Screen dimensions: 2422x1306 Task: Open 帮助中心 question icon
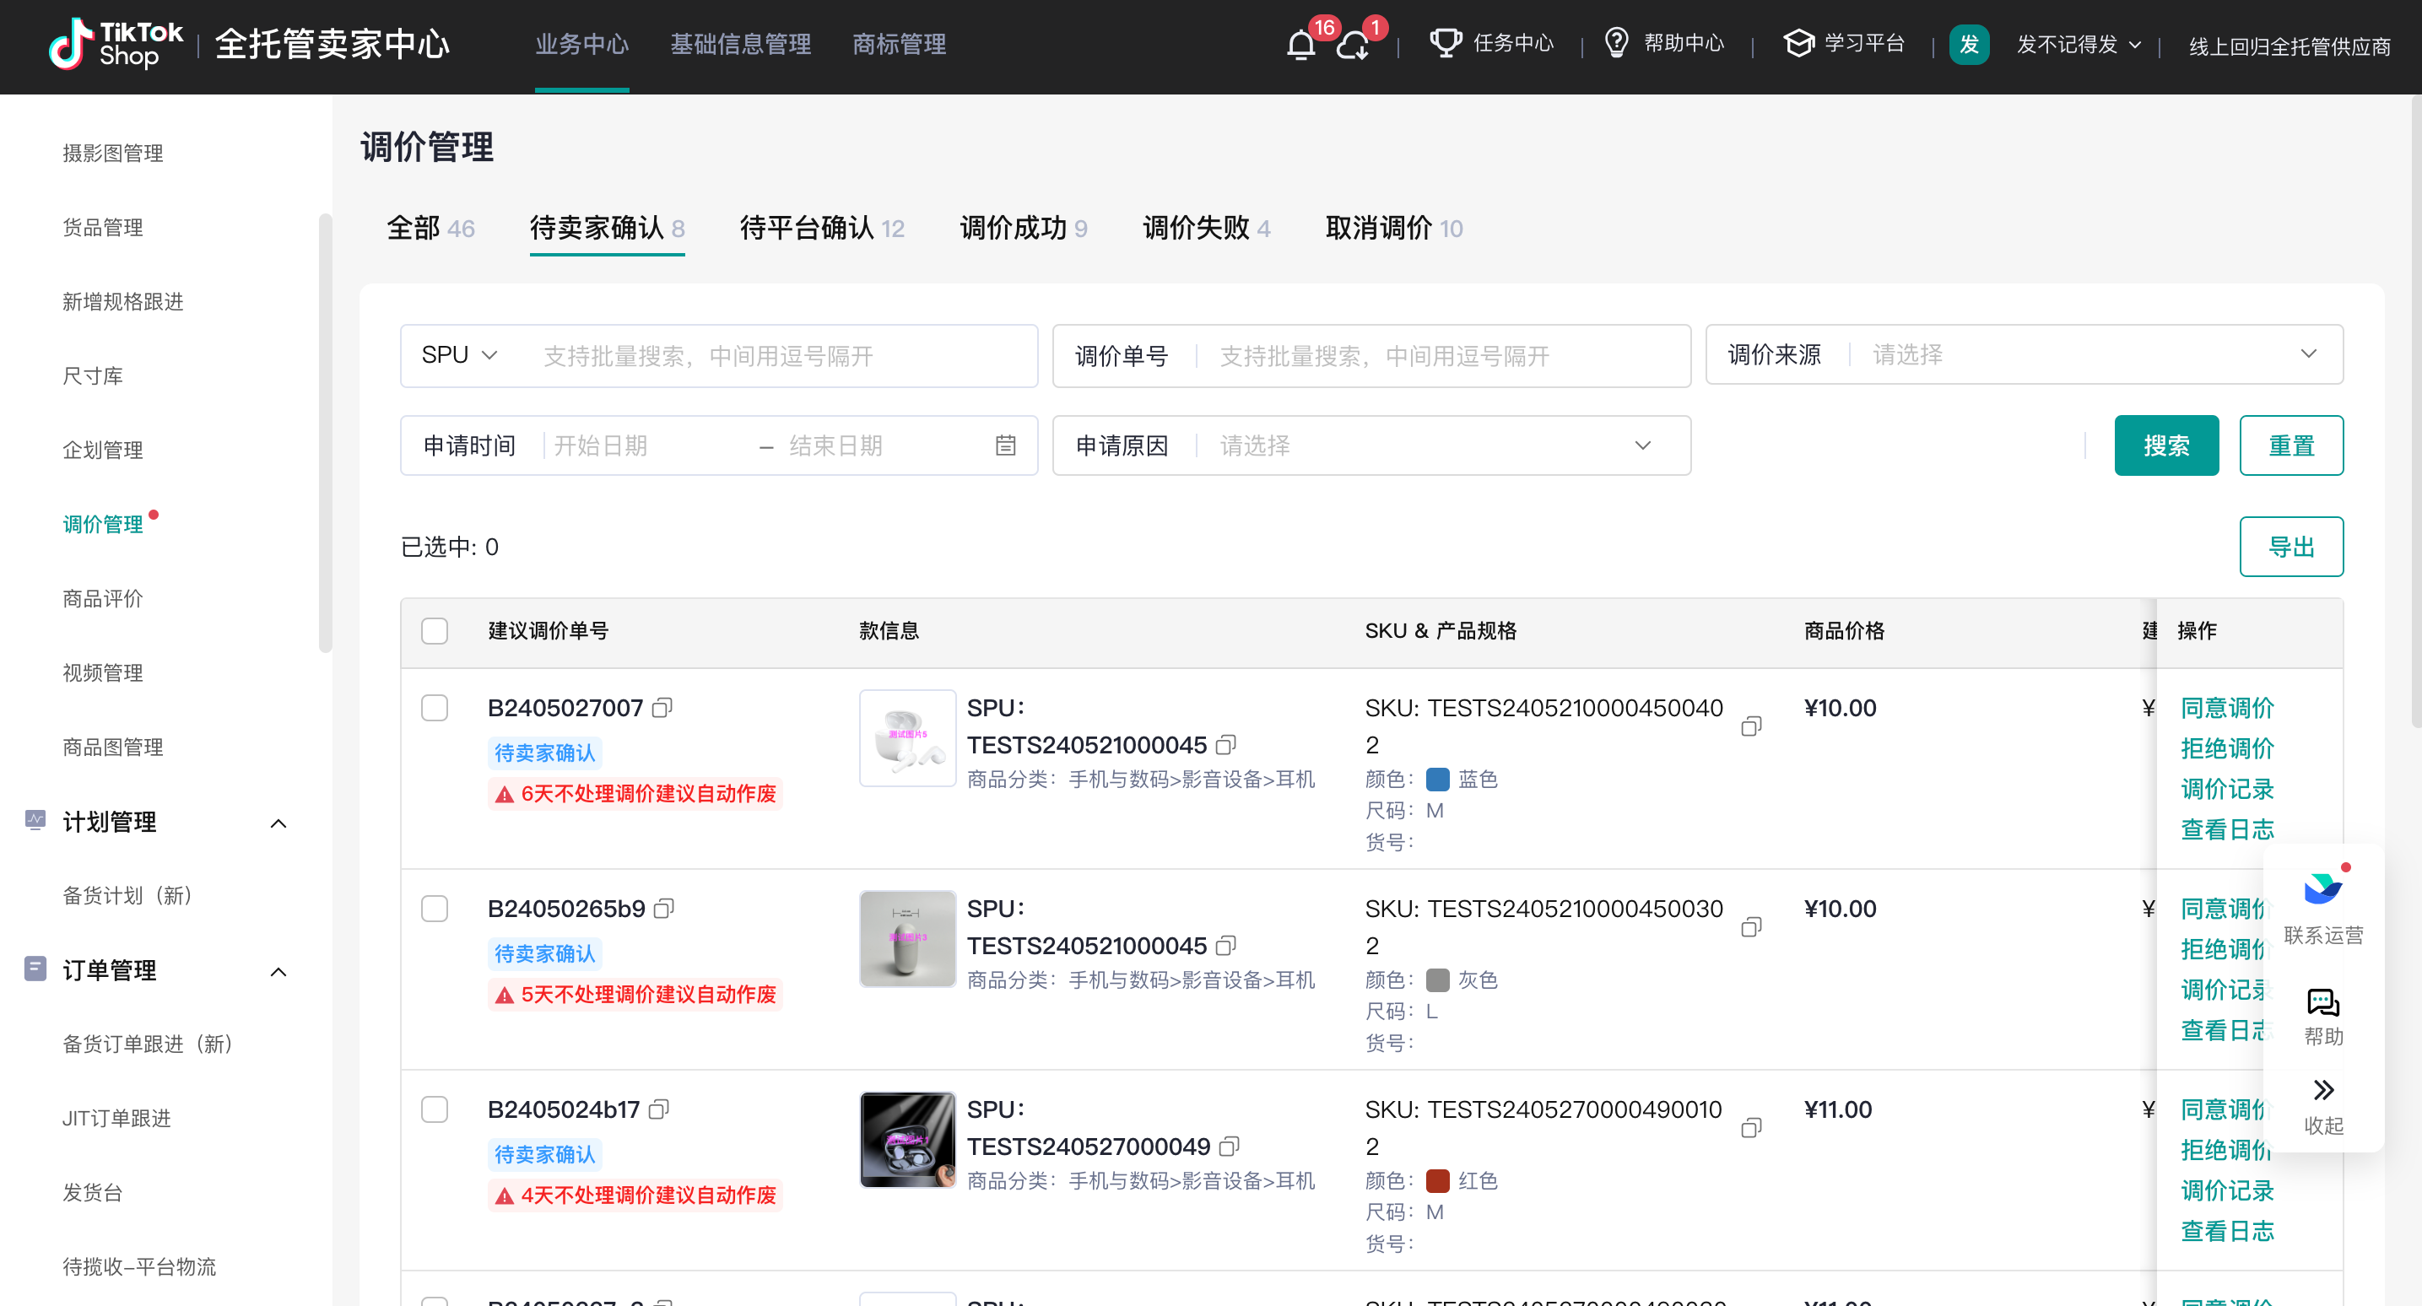[x=1616, y=43]
